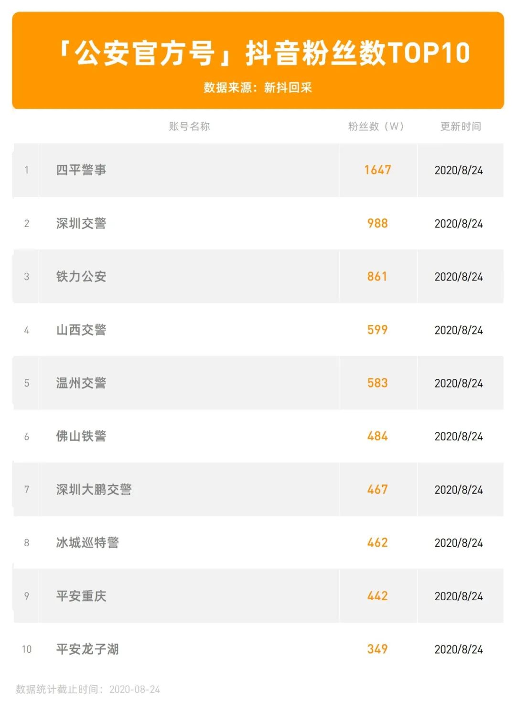Image resolution: width=516 pixels, height=701 pixels.
Task: Click the 冰城巡特警 account name
Action: click(87, 543)
